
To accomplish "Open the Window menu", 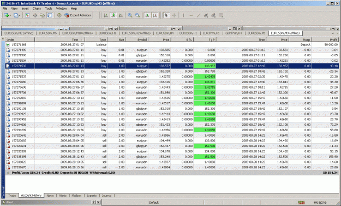I will pyautogui.click(x=61, y=9).
